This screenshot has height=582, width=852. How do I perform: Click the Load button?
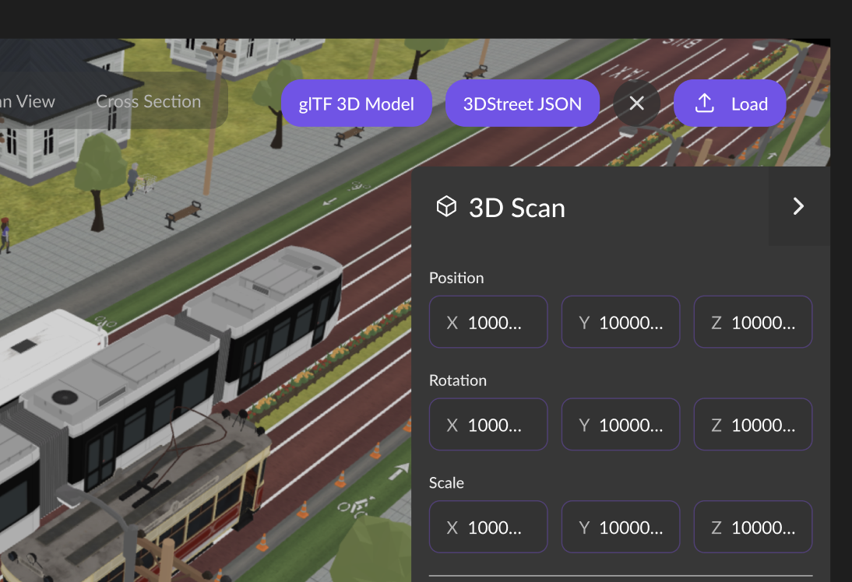[730, 103]
